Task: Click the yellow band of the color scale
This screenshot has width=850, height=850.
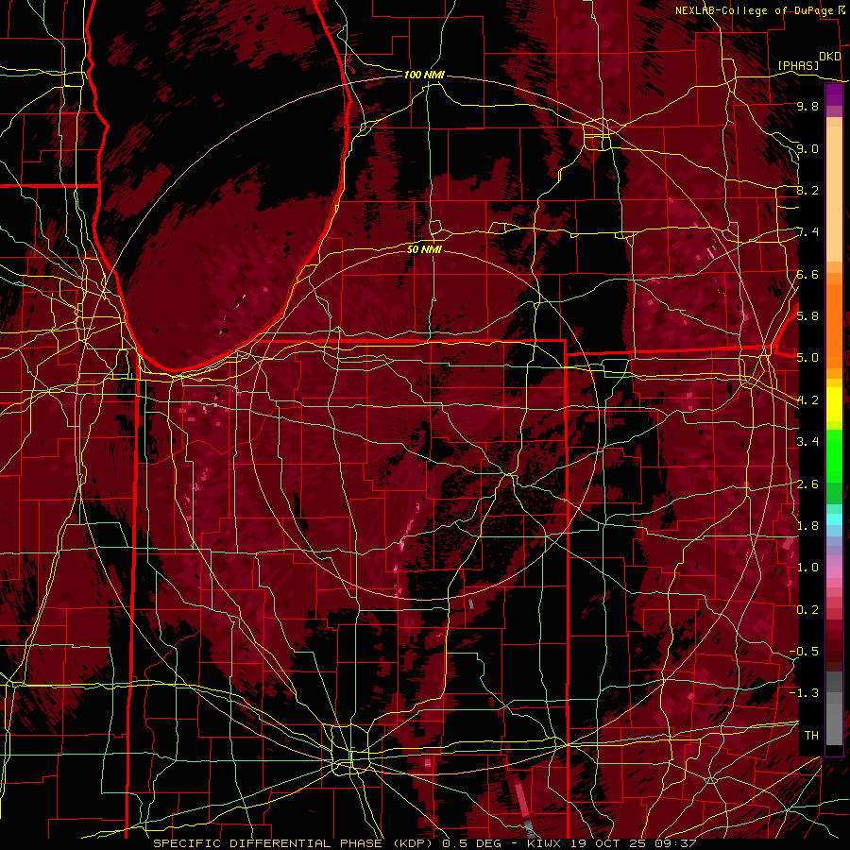Action: [x=834, y=404]
